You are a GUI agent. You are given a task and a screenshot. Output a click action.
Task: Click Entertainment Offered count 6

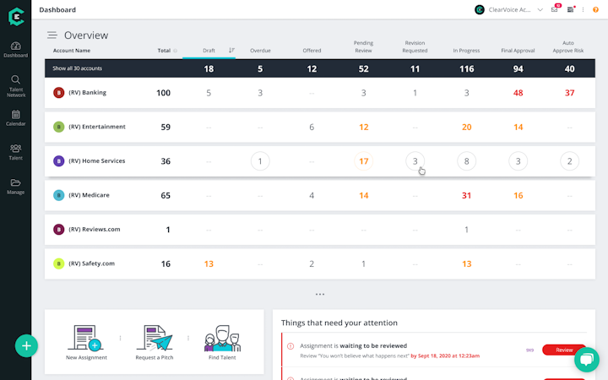pyautogui.click(x=312, y=127)
